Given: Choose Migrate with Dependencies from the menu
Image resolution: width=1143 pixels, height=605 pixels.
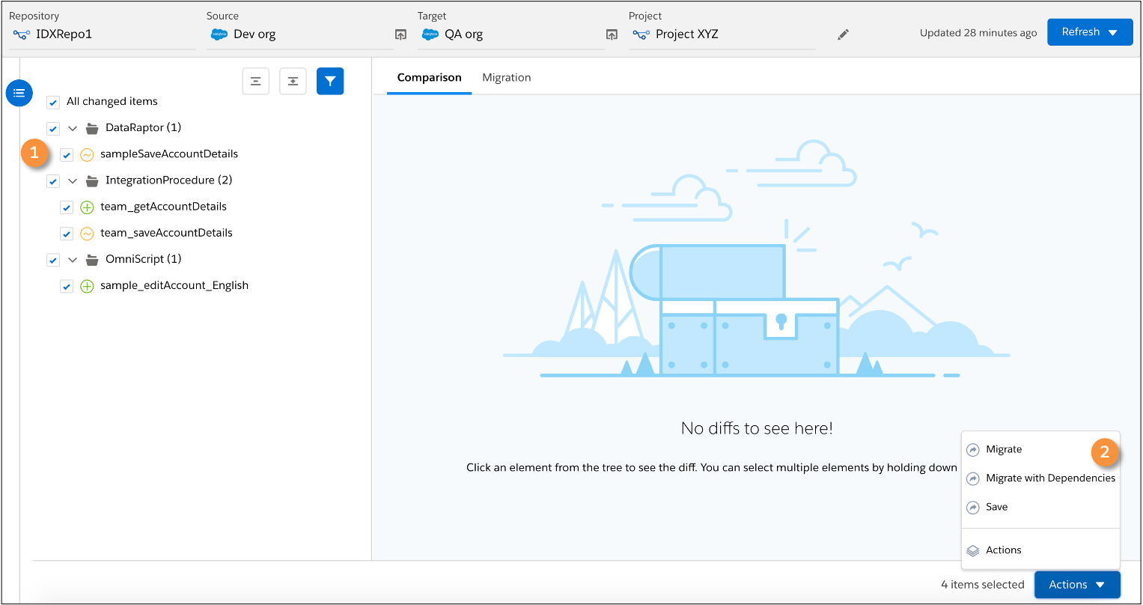Looking at the screenshot, I should tap(1050, 478).
